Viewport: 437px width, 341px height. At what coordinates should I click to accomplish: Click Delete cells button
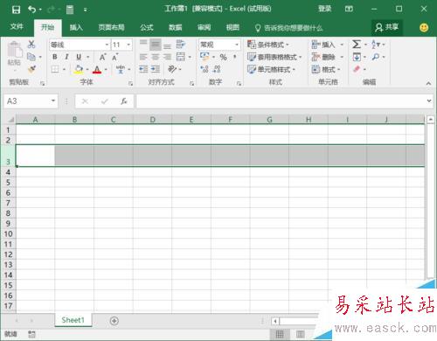coord(323,57)
